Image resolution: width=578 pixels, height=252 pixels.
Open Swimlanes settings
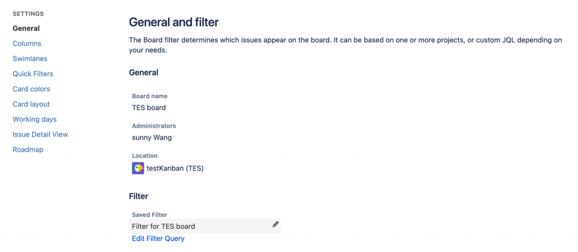30,59
